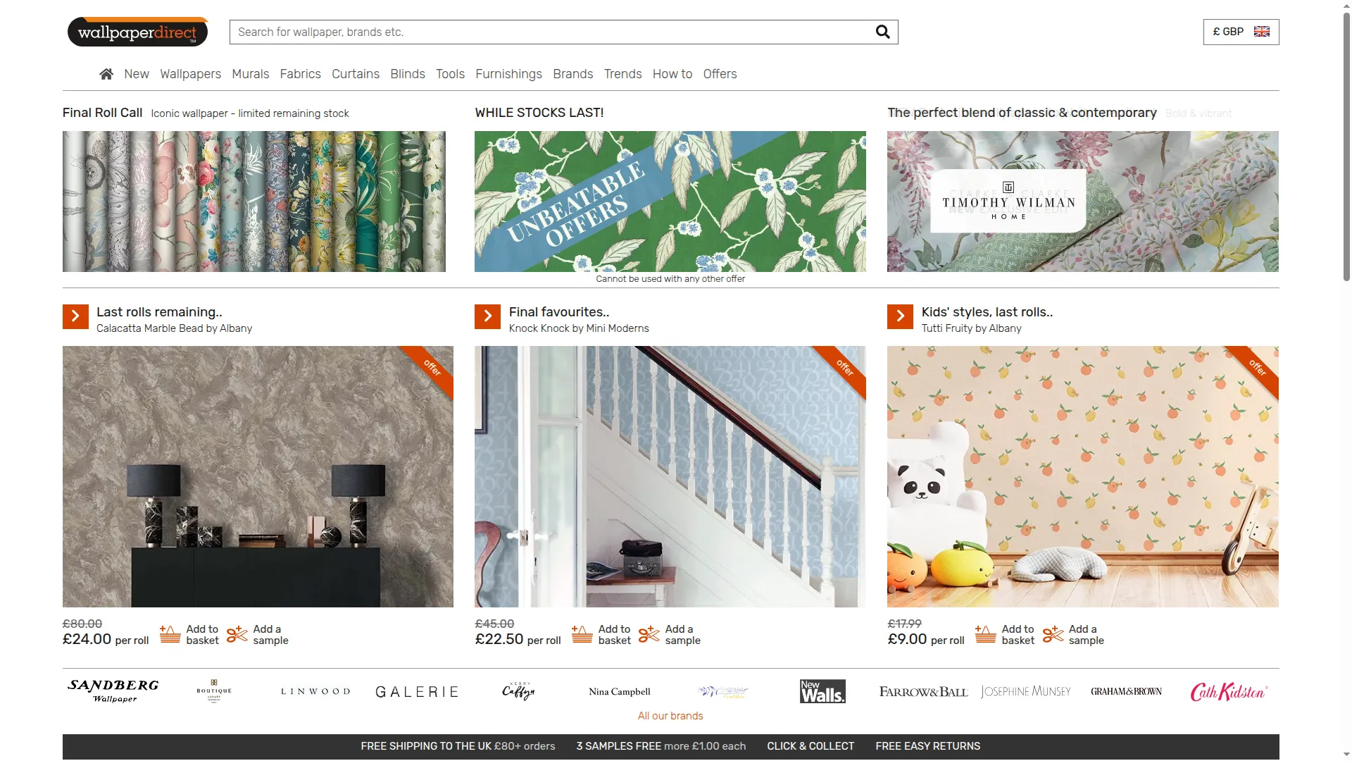Screen dimensions: 1352x761
Task: Open the Wallpapers menu
Action: [190, 74]
